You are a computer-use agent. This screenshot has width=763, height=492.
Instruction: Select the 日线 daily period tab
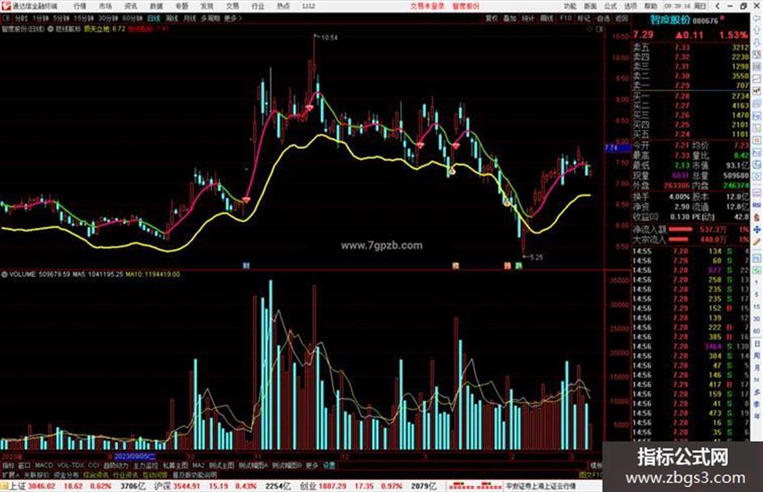point(153,18)
